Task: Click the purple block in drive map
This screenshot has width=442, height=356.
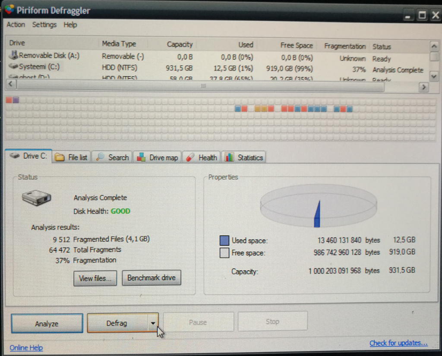Action: pos(16,100)
